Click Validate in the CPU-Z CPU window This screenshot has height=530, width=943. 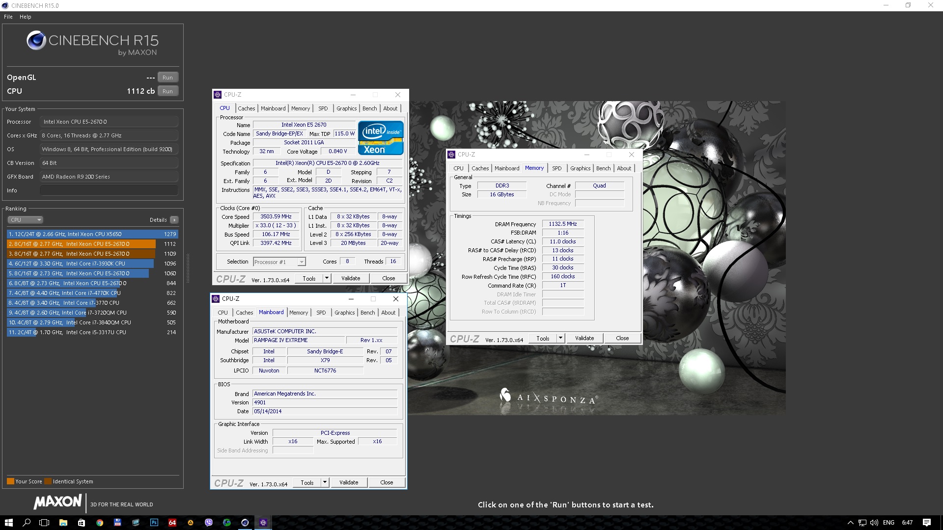pyautogui.click(x=351, y=278)
